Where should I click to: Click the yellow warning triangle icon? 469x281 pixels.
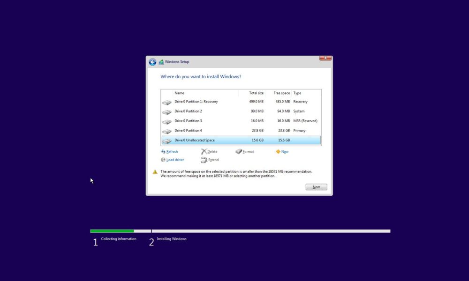tap(155, 173)
